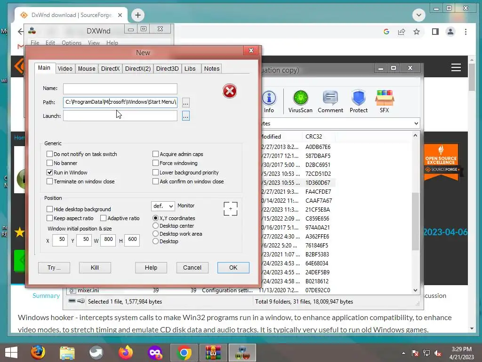Click the WinRAR Protect icon
The height and width of the screenshot is (362, 482).
click(x=358, y=99)
